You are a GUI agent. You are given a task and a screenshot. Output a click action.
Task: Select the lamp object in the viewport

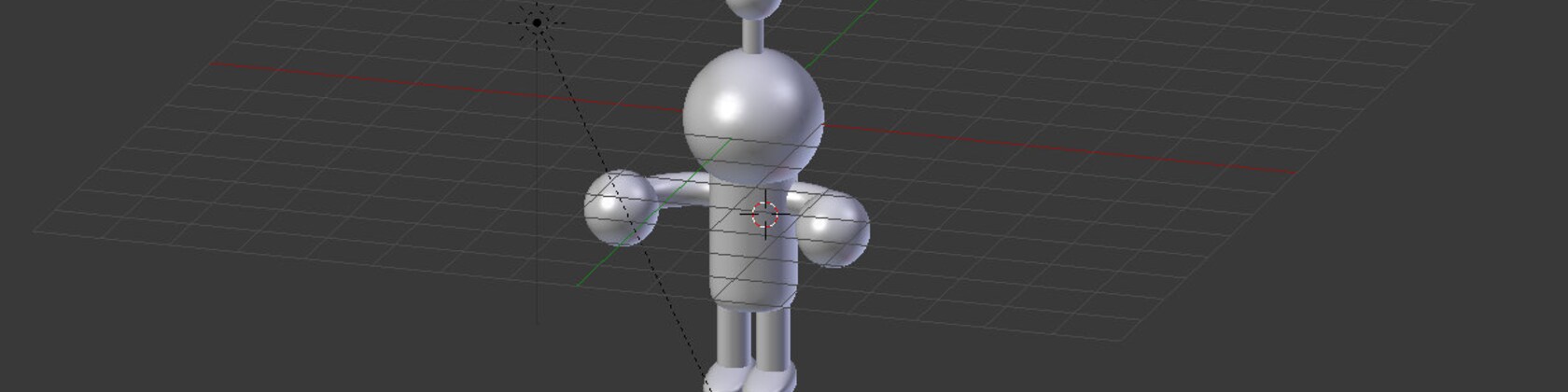[538, 22]
